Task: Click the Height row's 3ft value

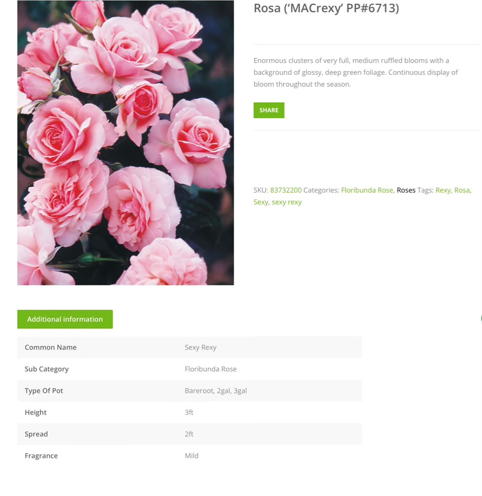Action: click(189, 413)
